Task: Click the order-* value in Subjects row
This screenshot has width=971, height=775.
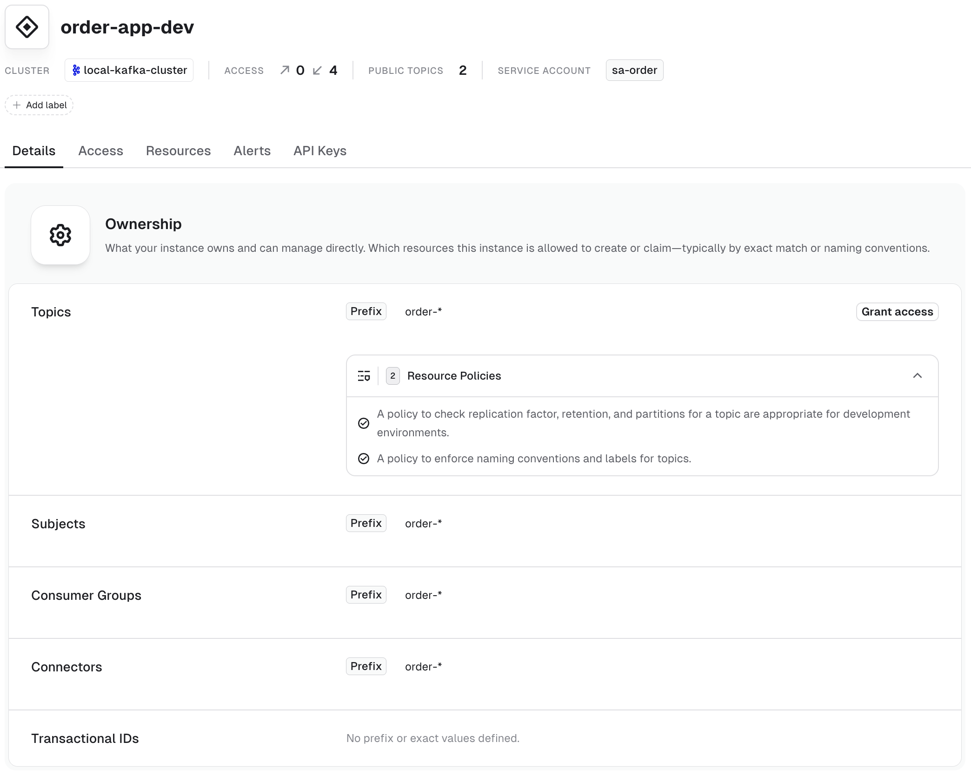Action: pos(423,524)
